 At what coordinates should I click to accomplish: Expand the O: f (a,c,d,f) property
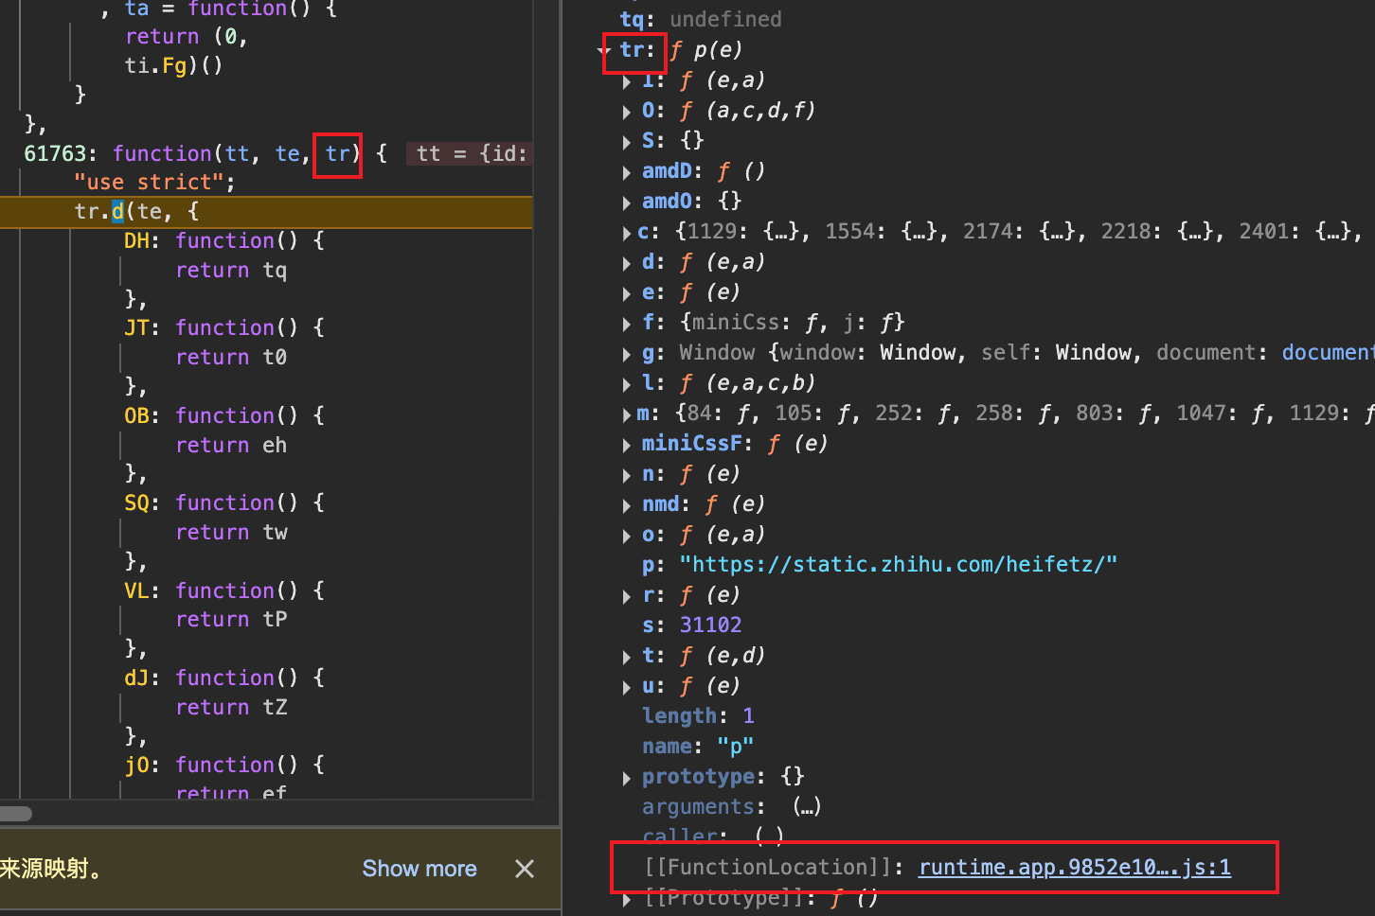627,112
